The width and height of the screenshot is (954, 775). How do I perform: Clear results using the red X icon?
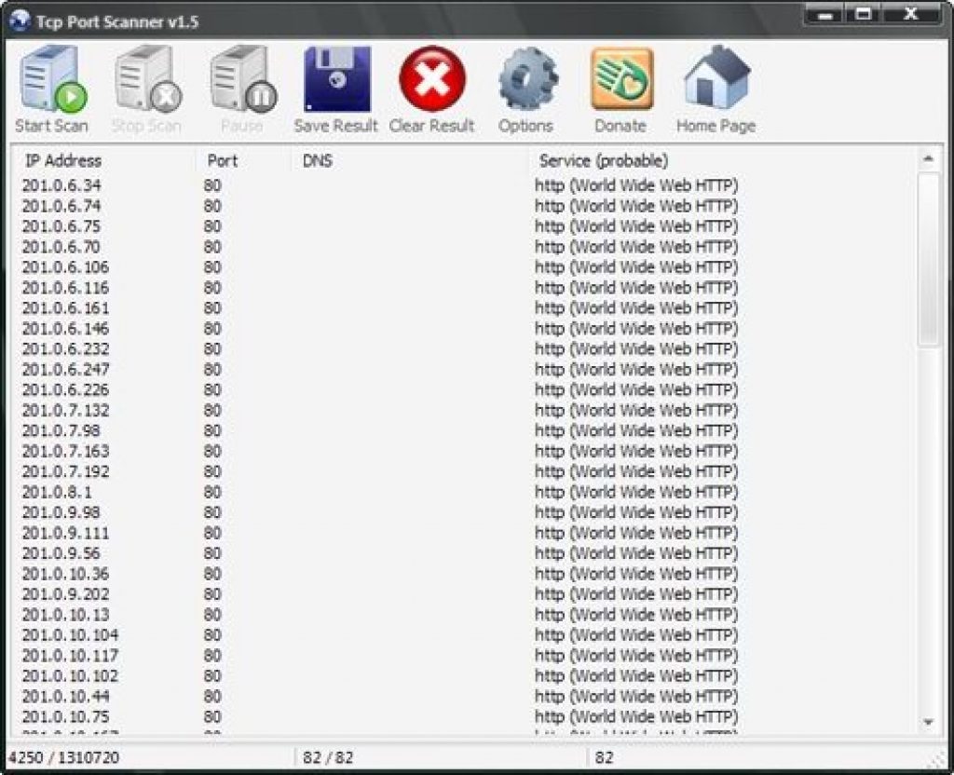(432, 81)
